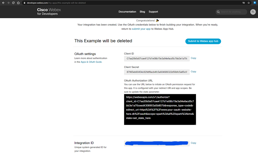This screenshot has height=153, width=258.
Task: Click Submit to Webex app hub button
Action: pos(203,41)
